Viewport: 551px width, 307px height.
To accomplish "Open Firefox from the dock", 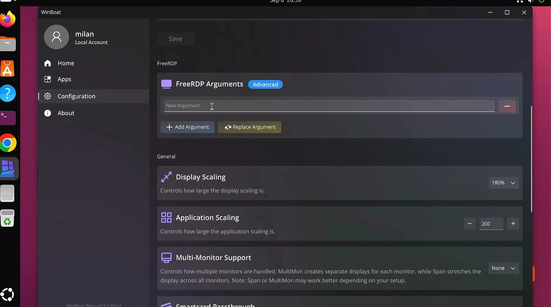I will click(8, 19).
